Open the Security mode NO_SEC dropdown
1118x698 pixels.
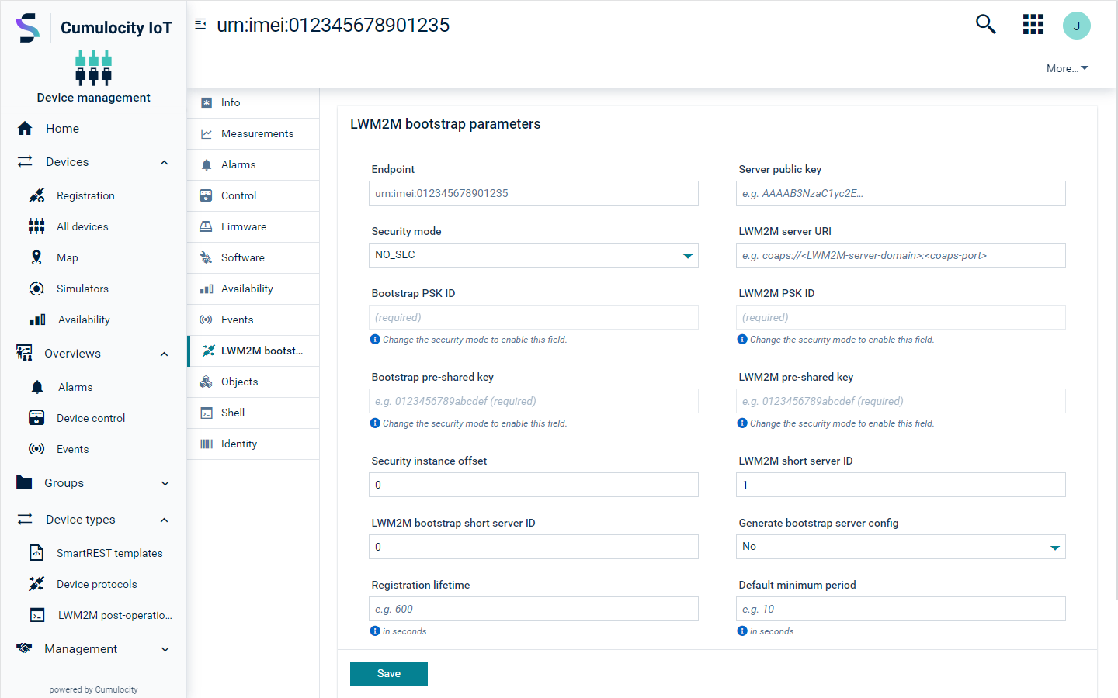click(533, 255)
